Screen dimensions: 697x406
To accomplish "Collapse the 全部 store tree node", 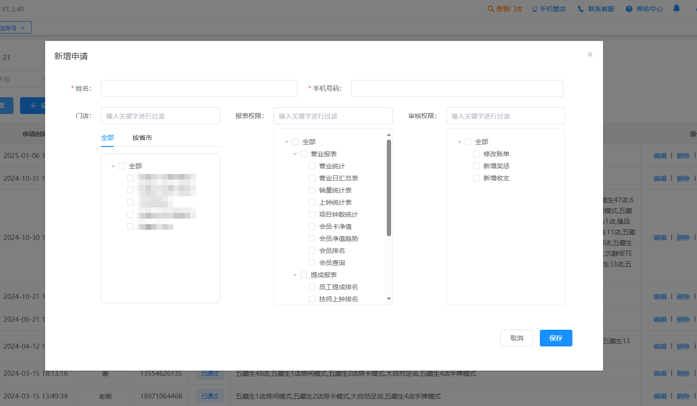I will [113, 166].
